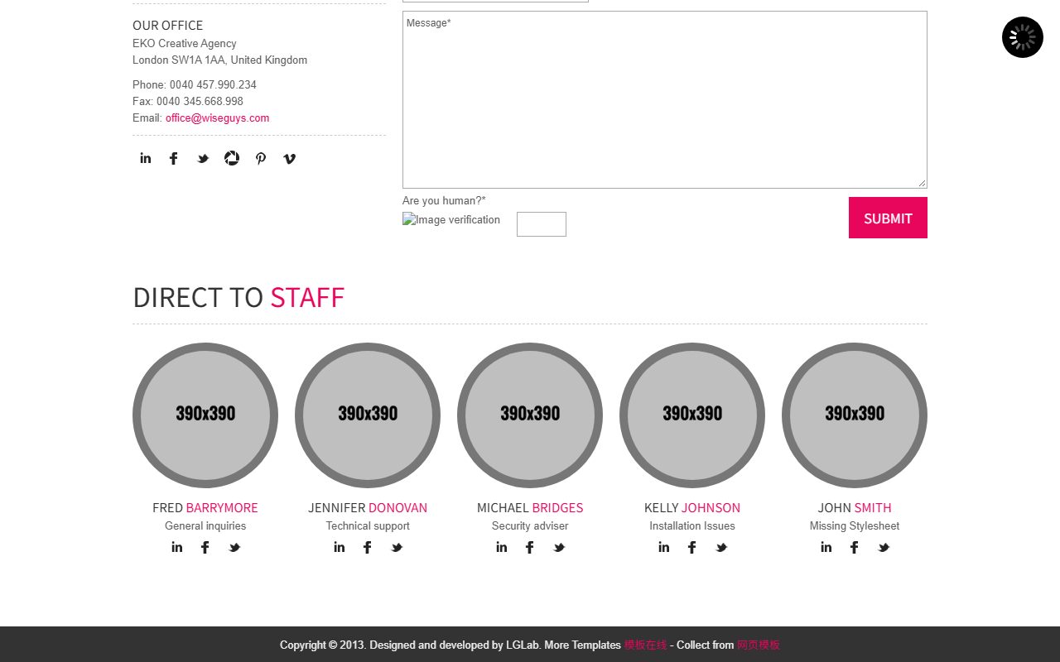Open the office Vimeo icon
Viewport: 1060px width, 662px height.
(x=289, y=158)
